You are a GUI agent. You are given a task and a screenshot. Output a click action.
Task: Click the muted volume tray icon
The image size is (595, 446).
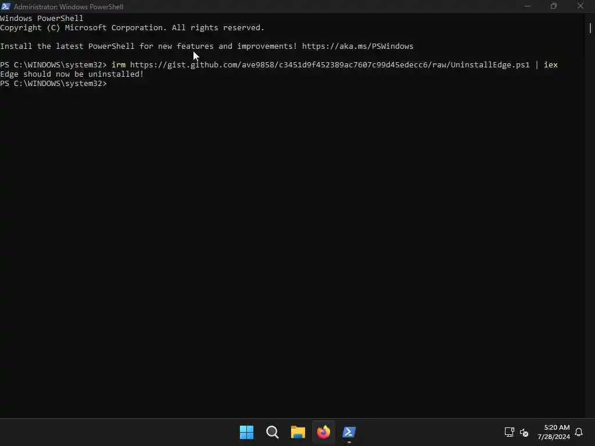coord(524,432)
